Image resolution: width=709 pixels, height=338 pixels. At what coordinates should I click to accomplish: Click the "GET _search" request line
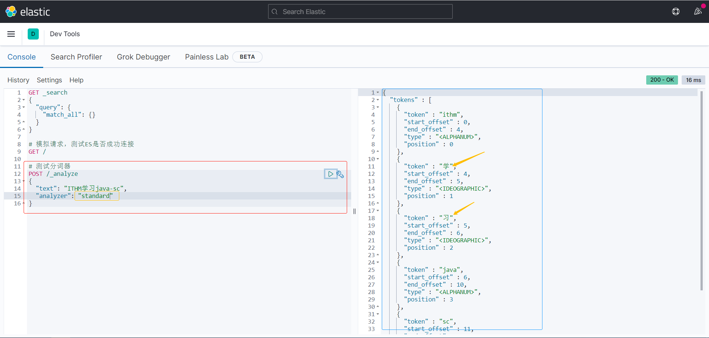[48, 93]
